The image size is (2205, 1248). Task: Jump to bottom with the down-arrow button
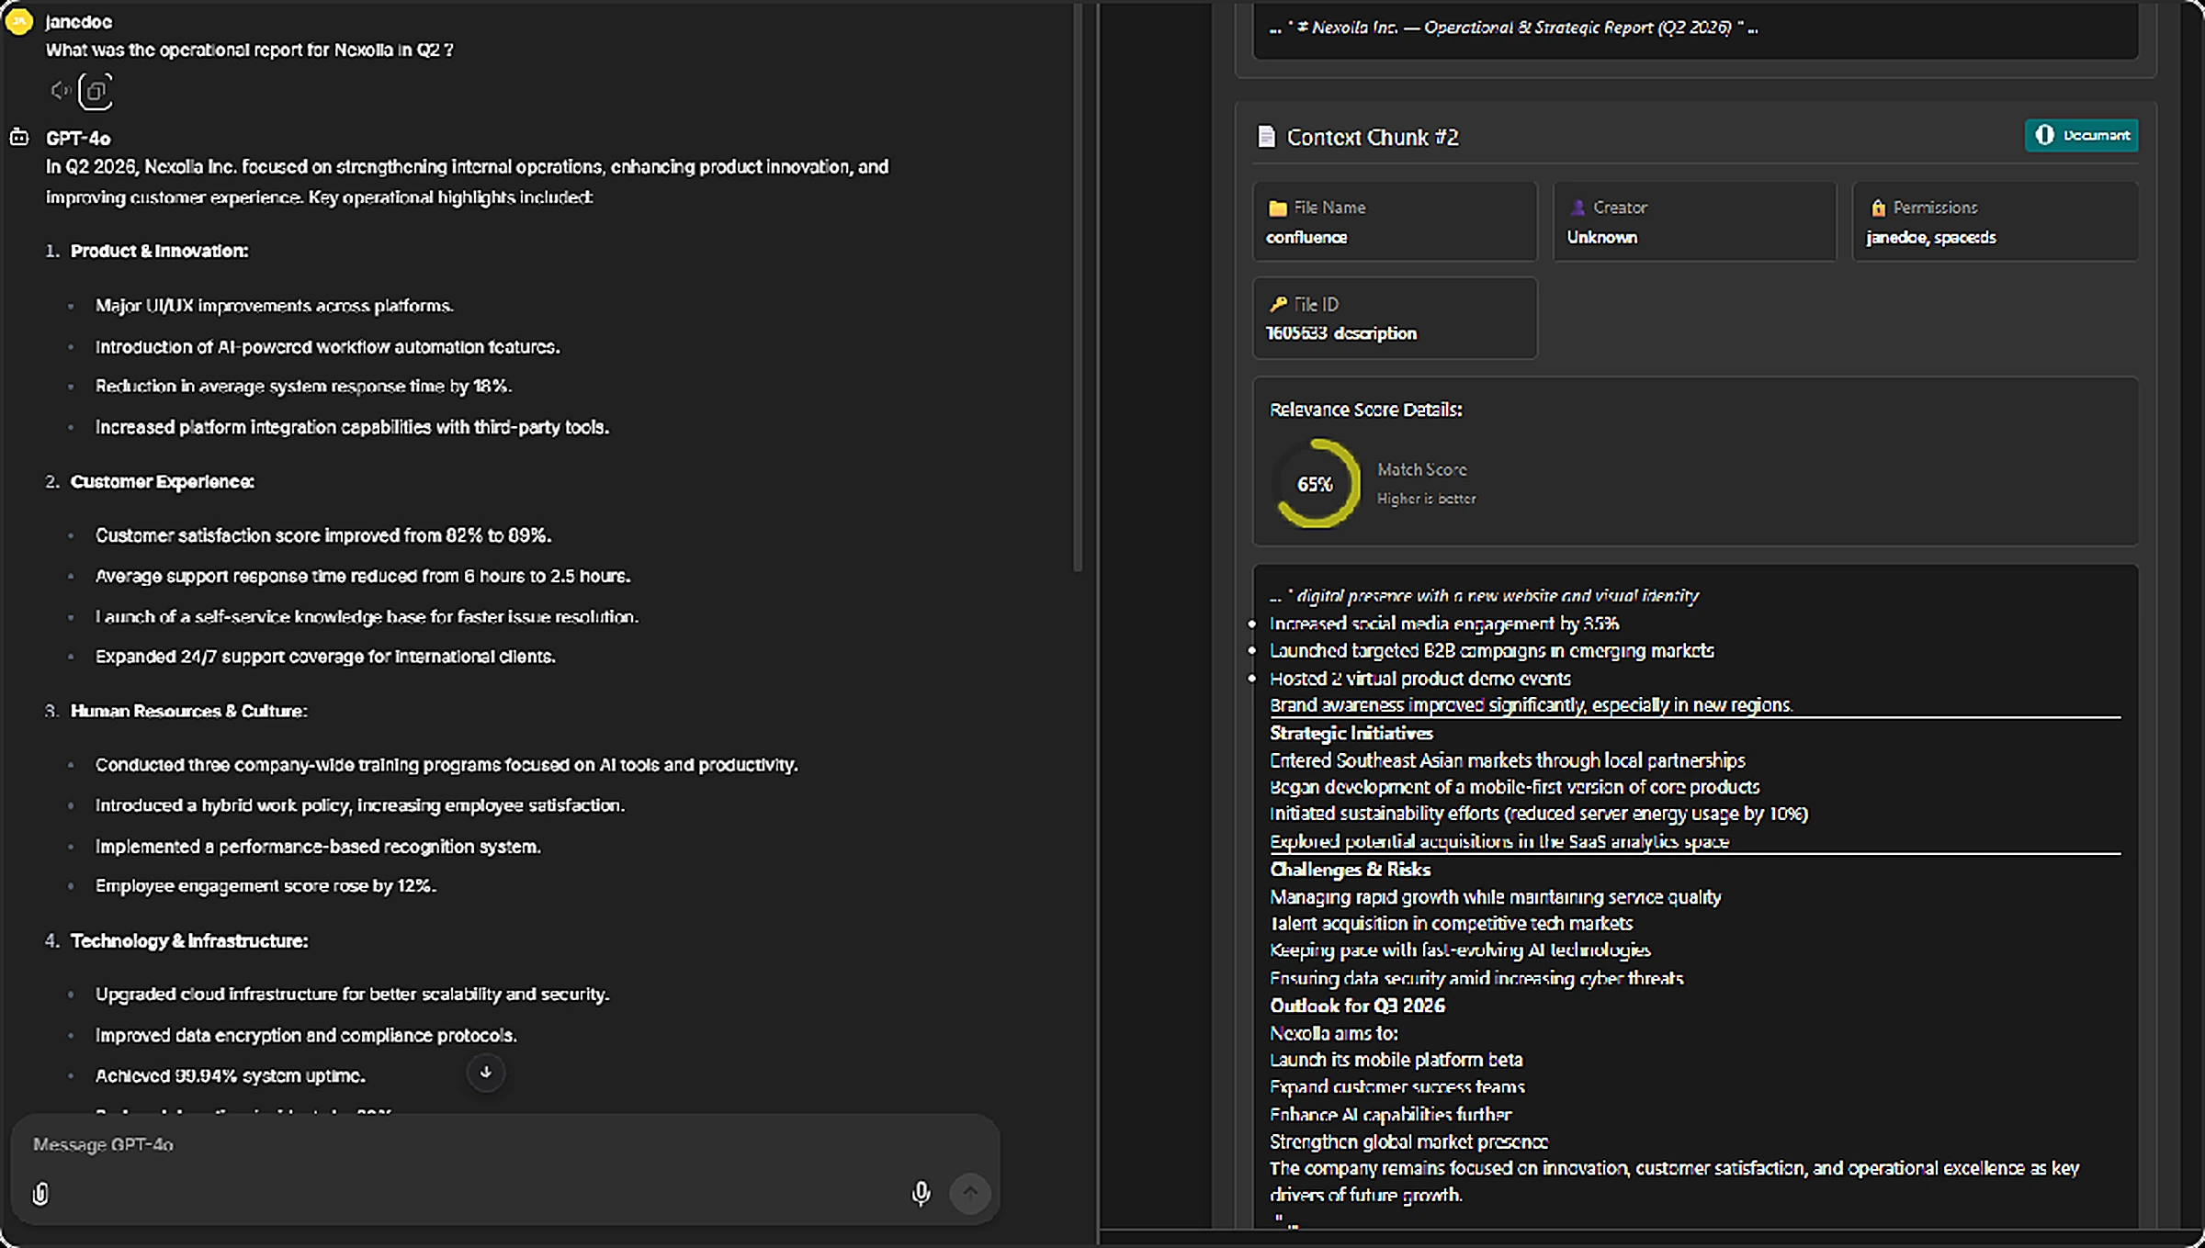pos(486,1072)
